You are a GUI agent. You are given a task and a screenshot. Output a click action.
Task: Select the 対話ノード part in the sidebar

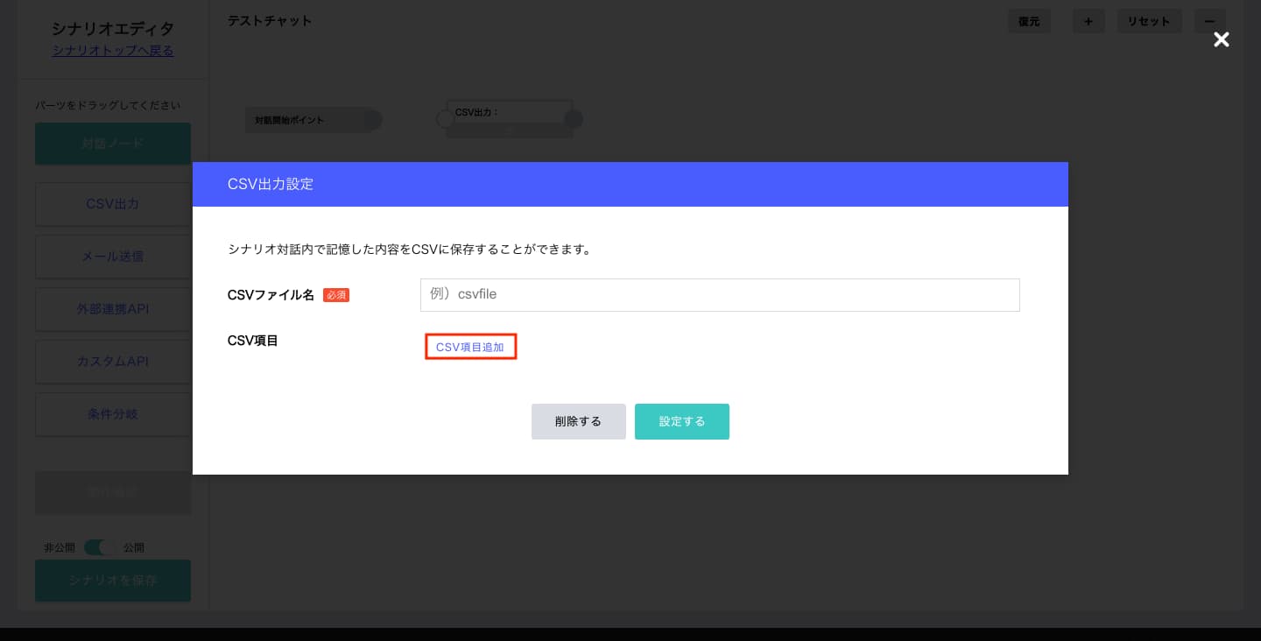(x=112, y=143)
